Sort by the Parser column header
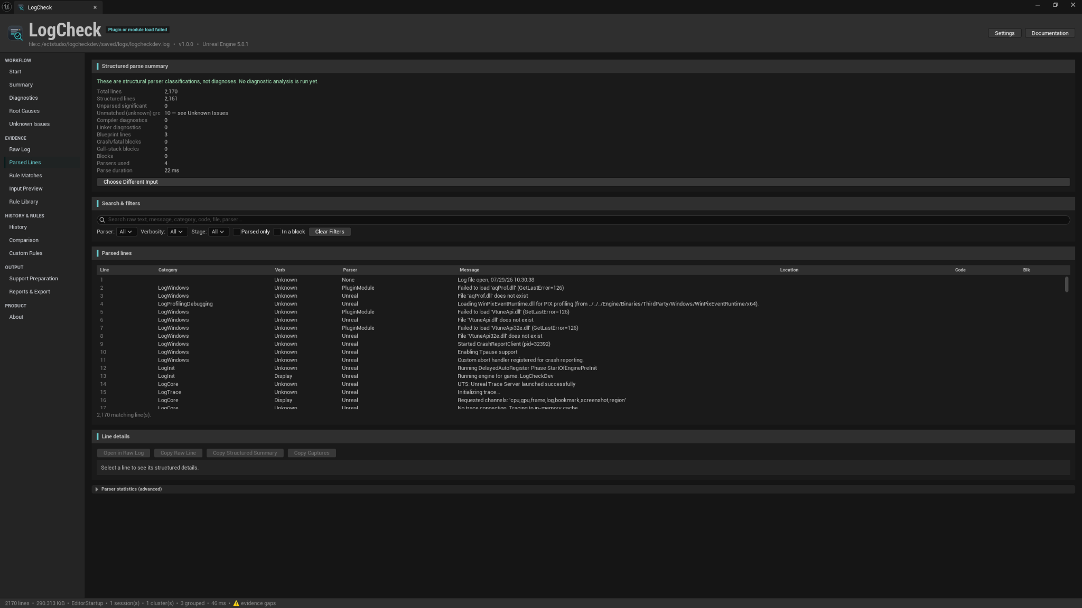This screenshot has width=1082, height=608. coord(350,270)
